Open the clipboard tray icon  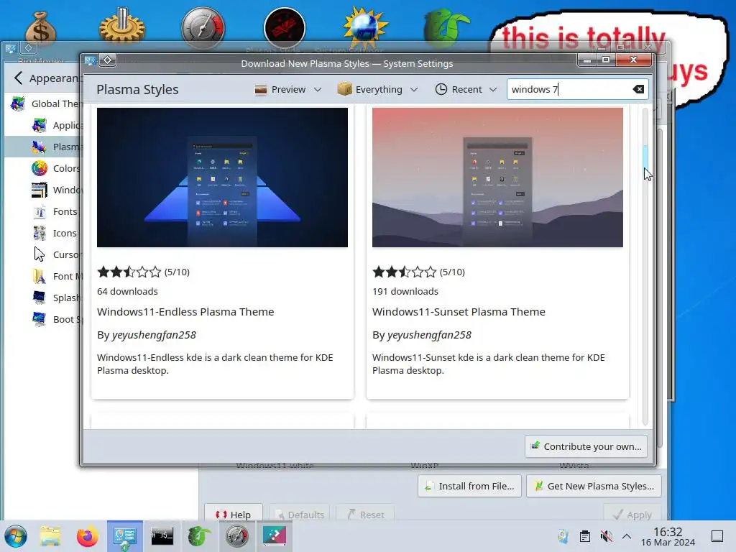pos(585,536)
